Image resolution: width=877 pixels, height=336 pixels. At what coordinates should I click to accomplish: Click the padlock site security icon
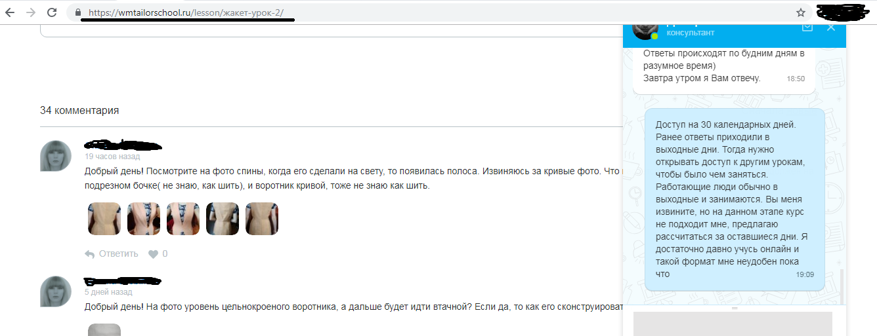[x=78, y=12]
